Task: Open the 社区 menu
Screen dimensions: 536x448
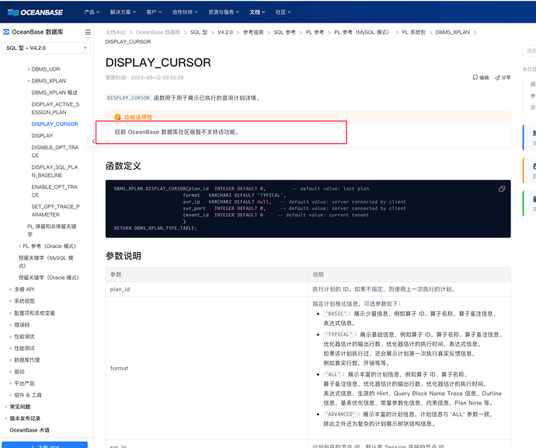Action: pos(283,12)
